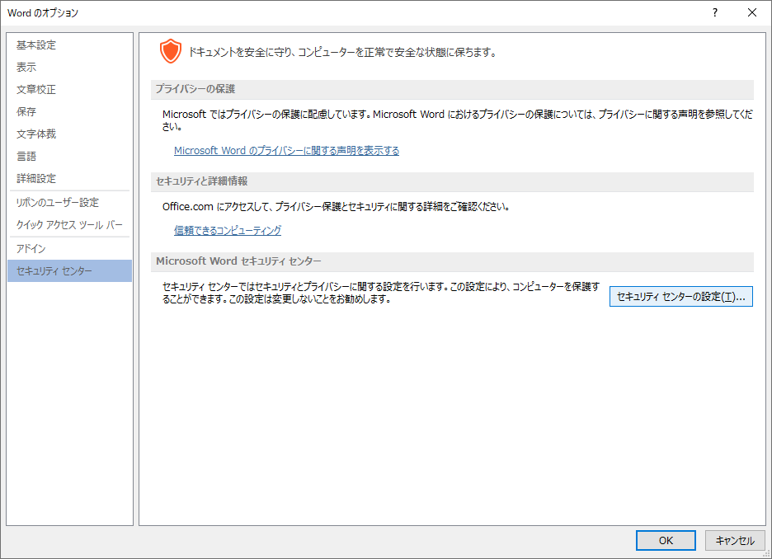
Task: Confirm with the OK button
Action: tap(666, 540)
